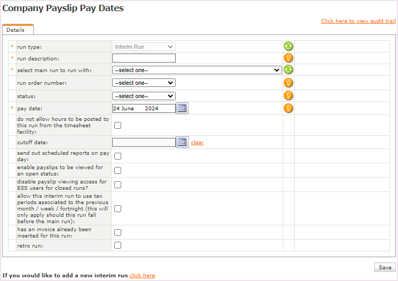Screen dimensions: 398x281
Task: Enable the retro run checkbox
Action: (117, 245)
